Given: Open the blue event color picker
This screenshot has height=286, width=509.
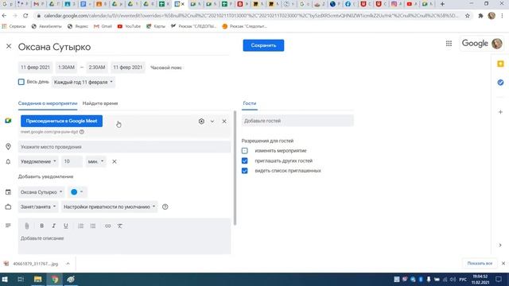Looking at the screenshot, I should pyautogui.click(x=77, y=192).
